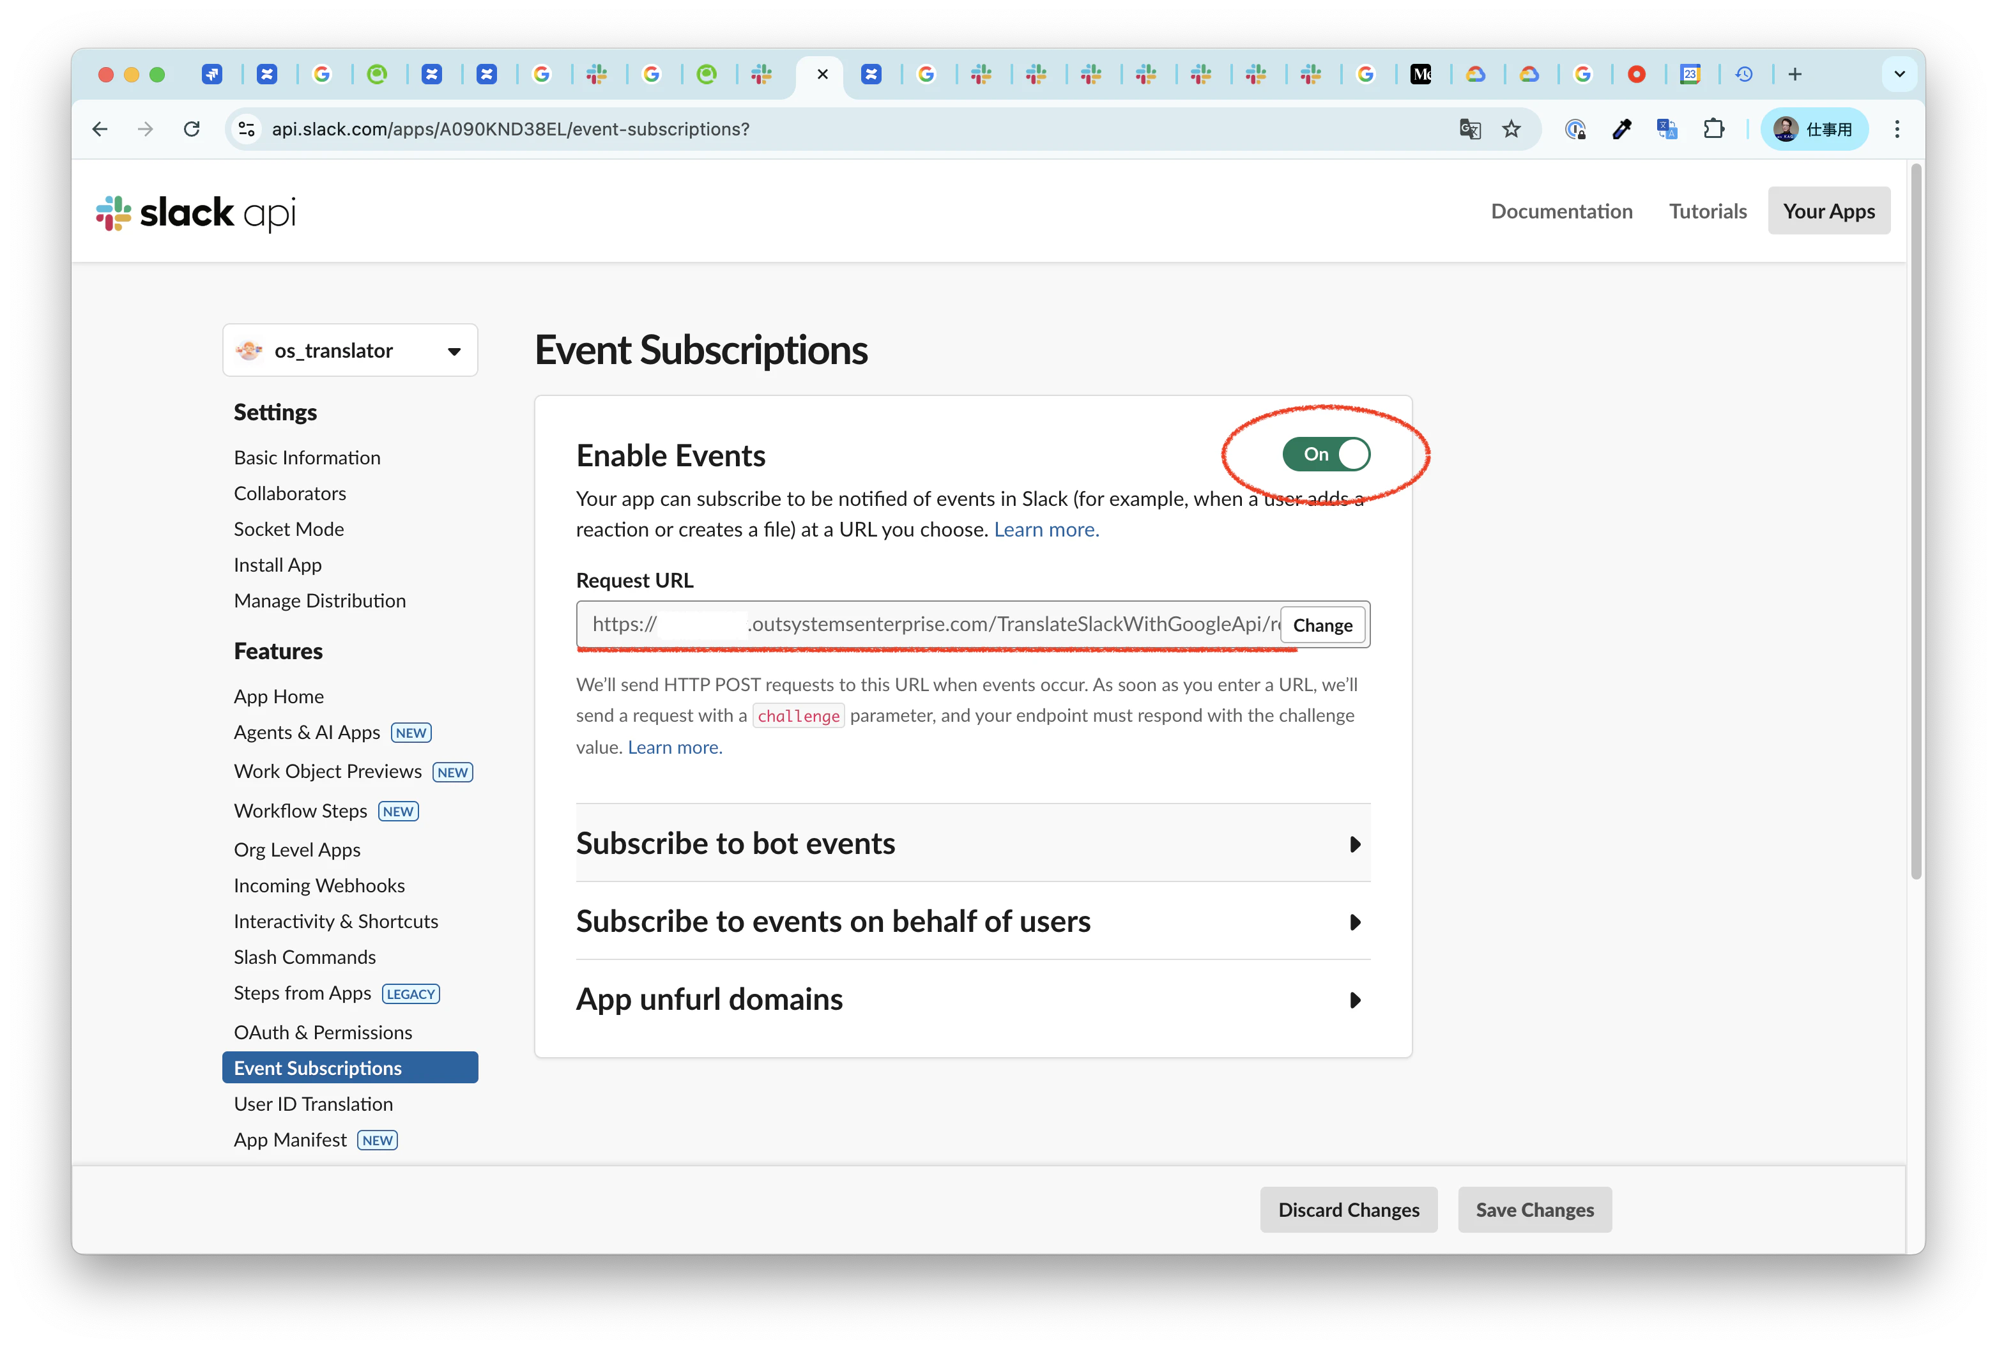Open Documentation in top navigation

pos(1561,211)
